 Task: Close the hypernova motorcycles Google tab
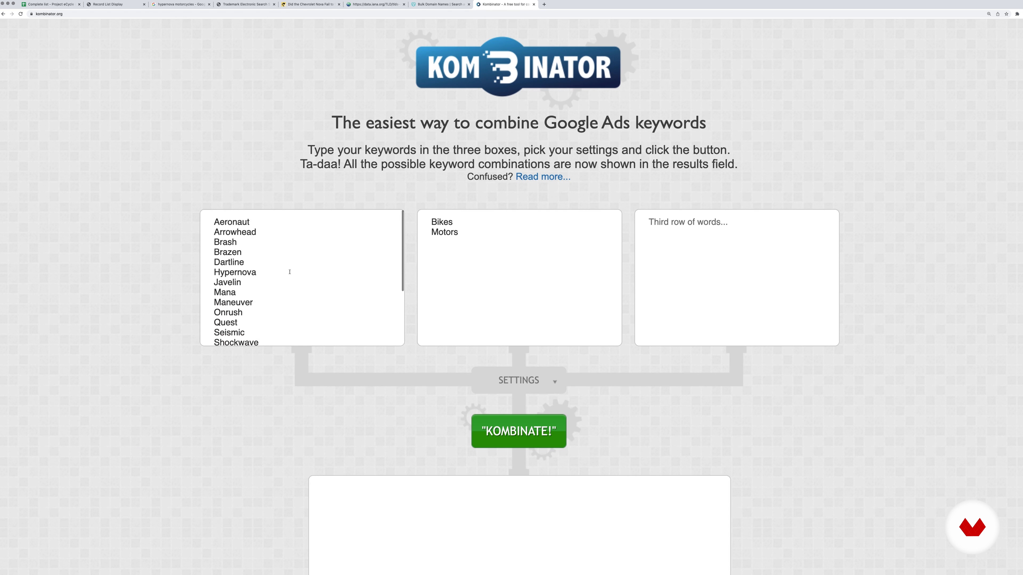(209, 4)
